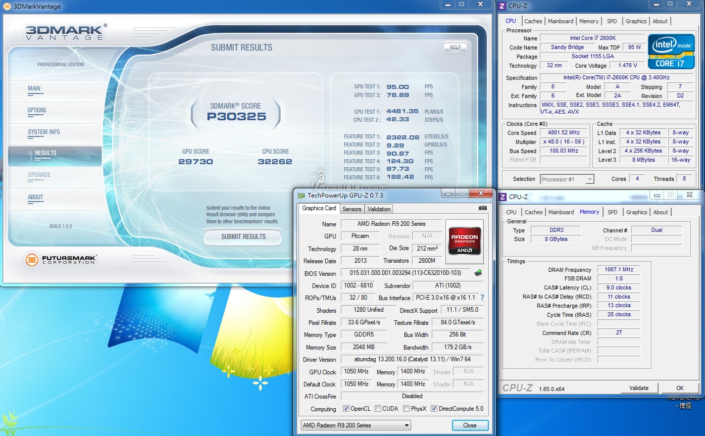Click the GPU score value 29730
705x436 pixels.
point(195,162)
